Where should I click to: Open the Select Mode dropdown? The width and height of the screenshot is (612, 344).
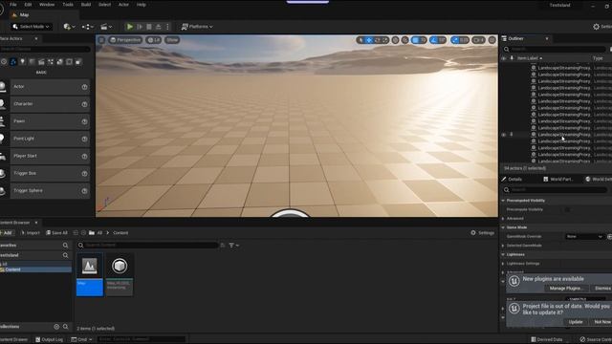[x=32, y=27]
